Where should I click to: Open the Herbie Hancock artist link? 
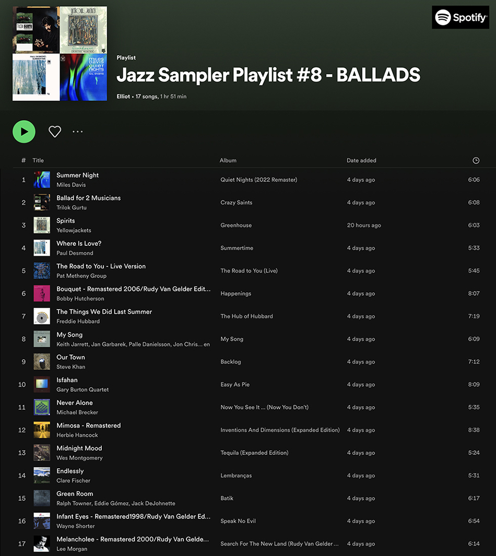77,435
